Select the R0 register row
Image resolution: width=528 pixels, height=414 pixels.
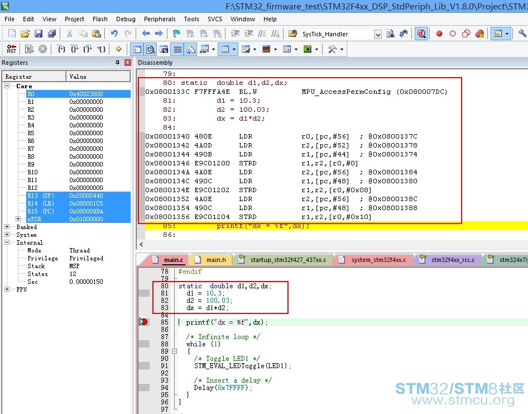(x=79, y=94)
